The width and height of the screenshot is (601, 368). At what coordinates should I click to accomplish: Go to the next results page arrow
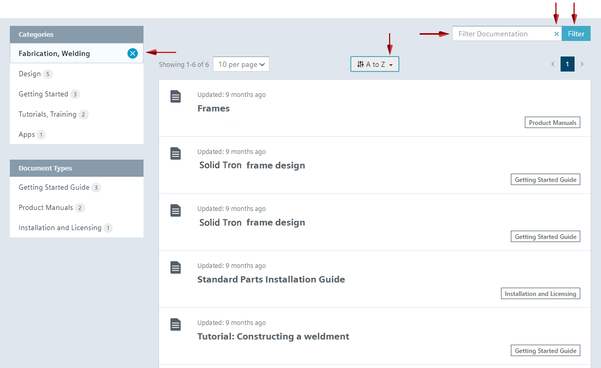point(582,64)
